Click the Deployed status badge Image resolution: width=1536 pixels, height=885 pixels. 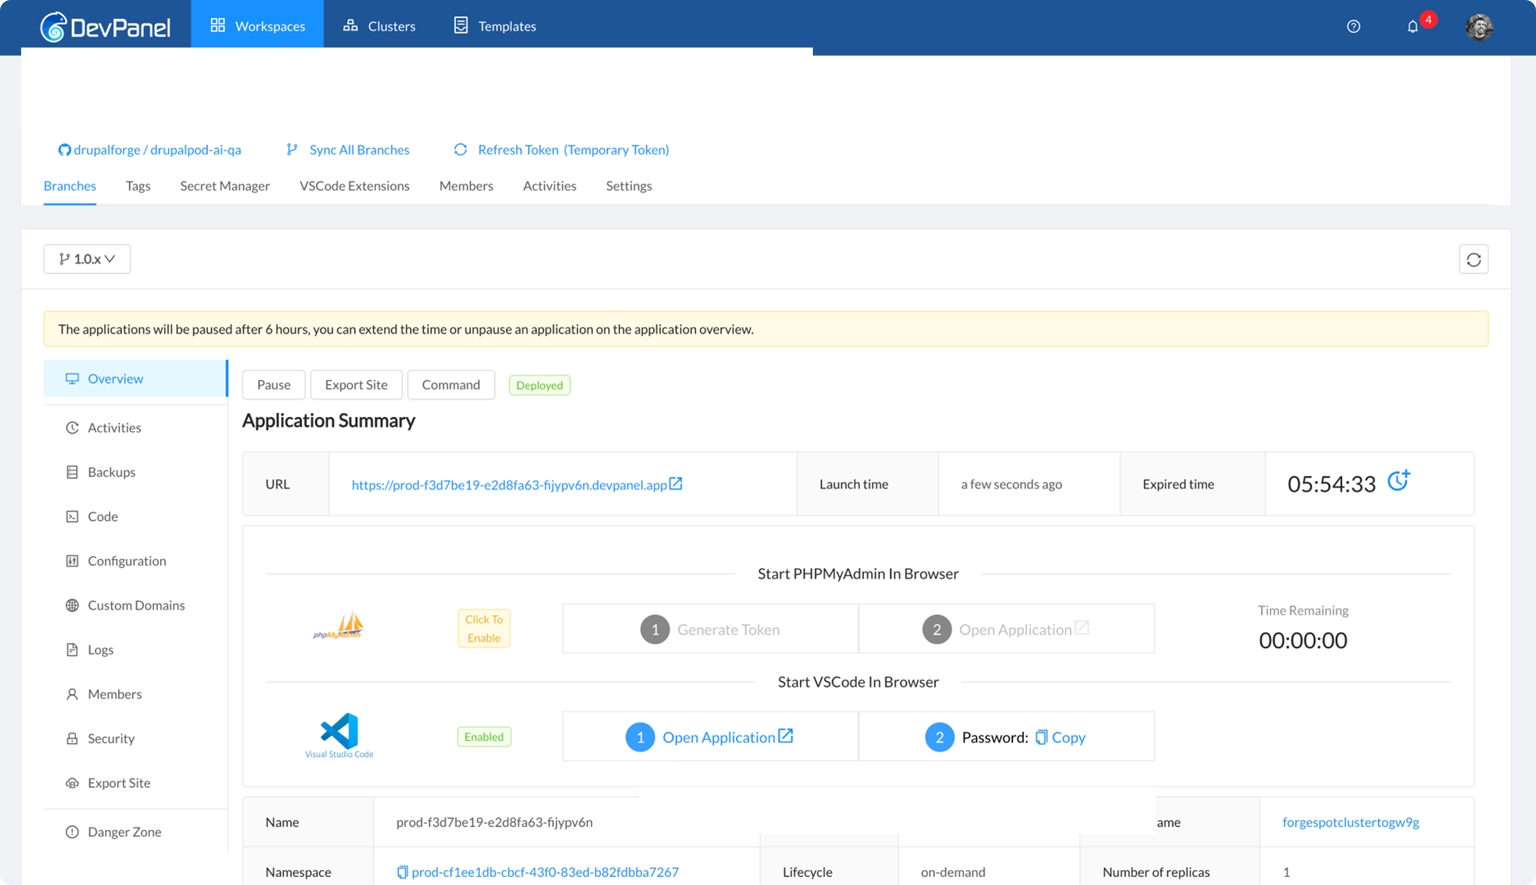click(539, 385)
